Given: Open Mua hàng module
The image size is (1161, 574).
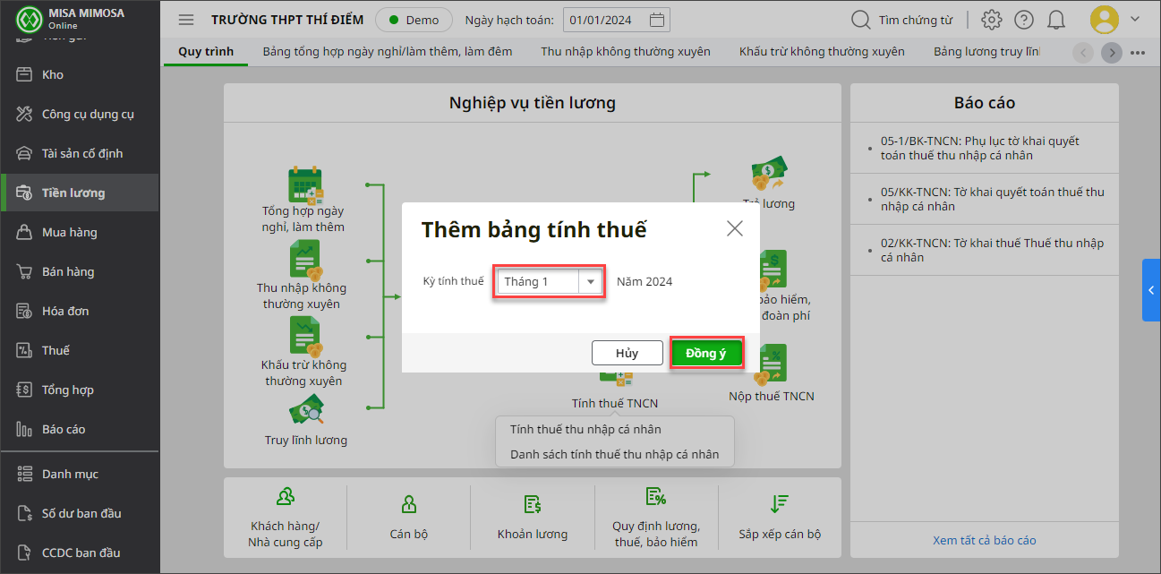Looking at the screenshot, I should click(80, 232).
